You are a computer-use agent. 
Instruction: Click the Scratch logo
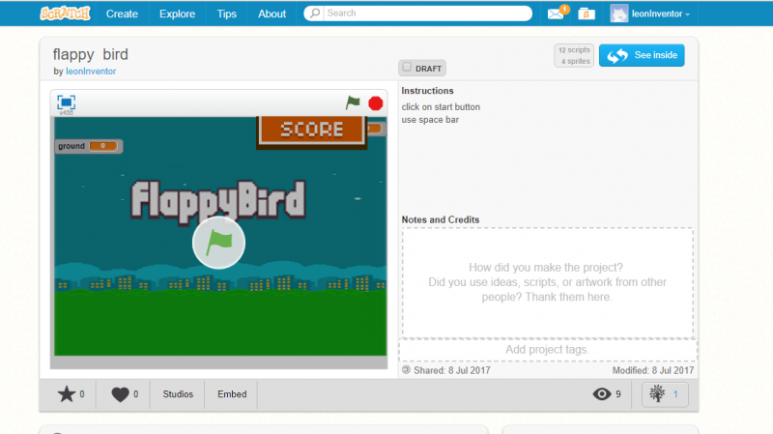point(65,14)
